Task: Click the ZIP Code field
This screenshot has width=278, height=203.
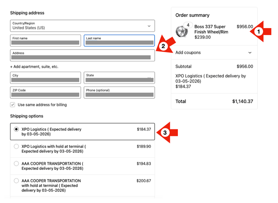Action: click(x=46, y=93)
